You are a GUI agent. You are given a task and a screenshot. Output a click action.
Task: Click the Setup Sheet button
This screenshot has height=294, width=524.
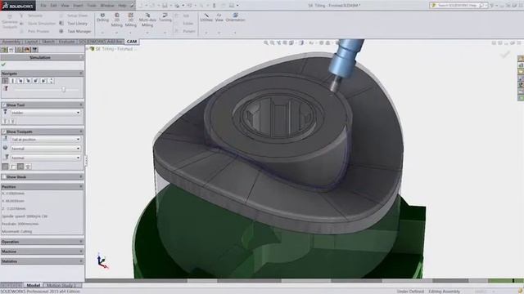73,16
